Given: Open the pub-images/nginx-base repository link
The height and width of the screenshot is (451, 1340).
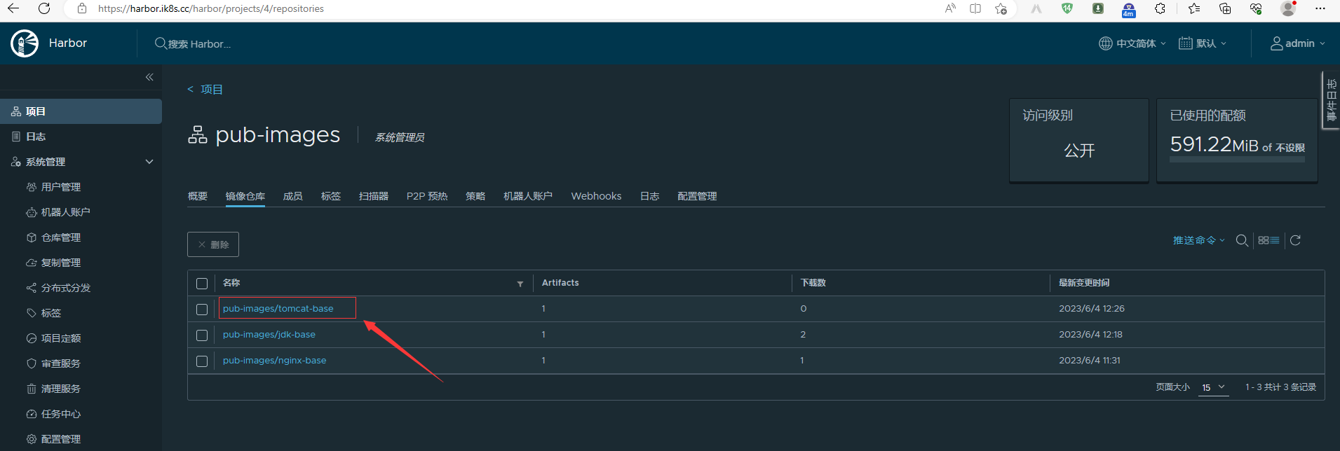Looking at the screenshot, I should 274,361.
